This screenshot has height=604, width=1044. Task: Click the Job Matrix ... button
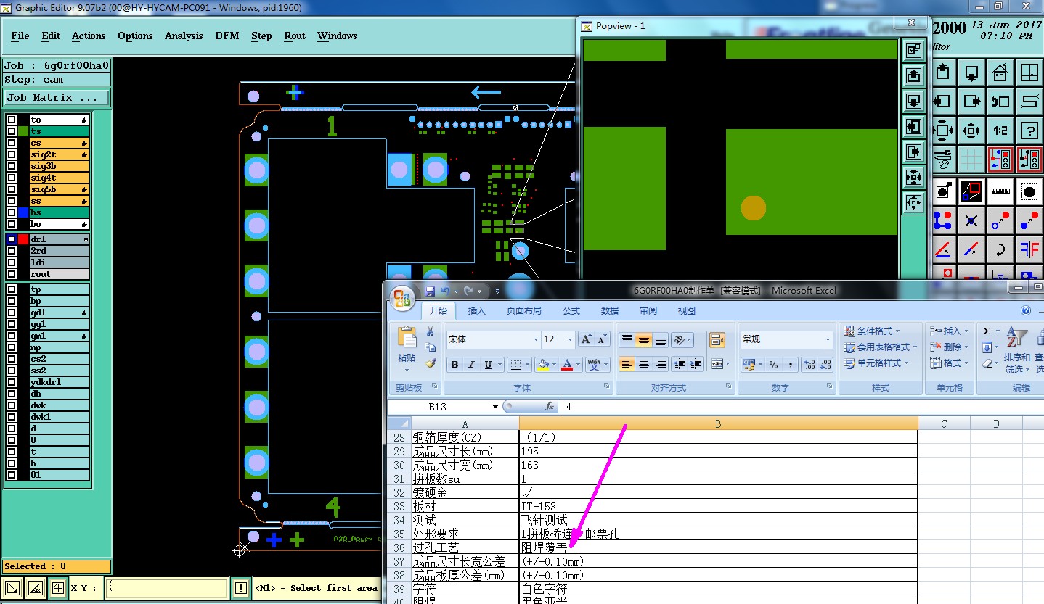(57, 97)
